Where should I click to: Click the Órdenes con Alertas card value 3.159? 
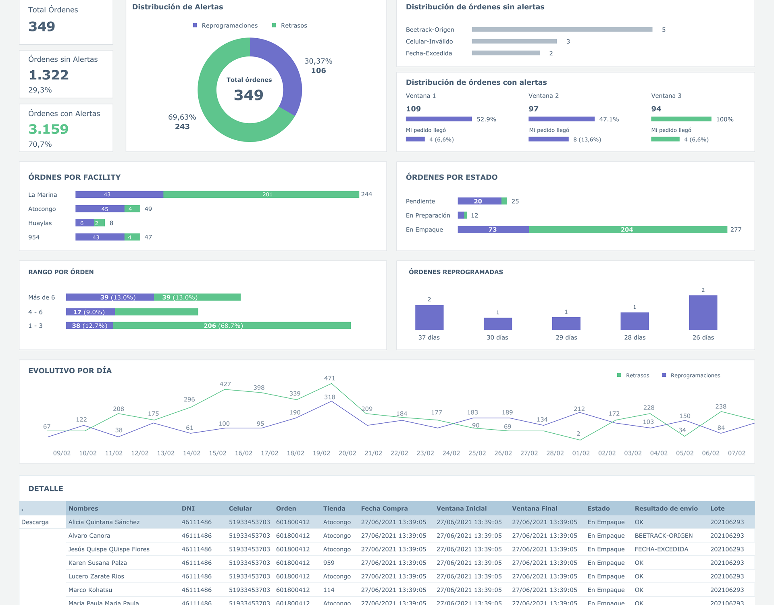click(48, 129)
